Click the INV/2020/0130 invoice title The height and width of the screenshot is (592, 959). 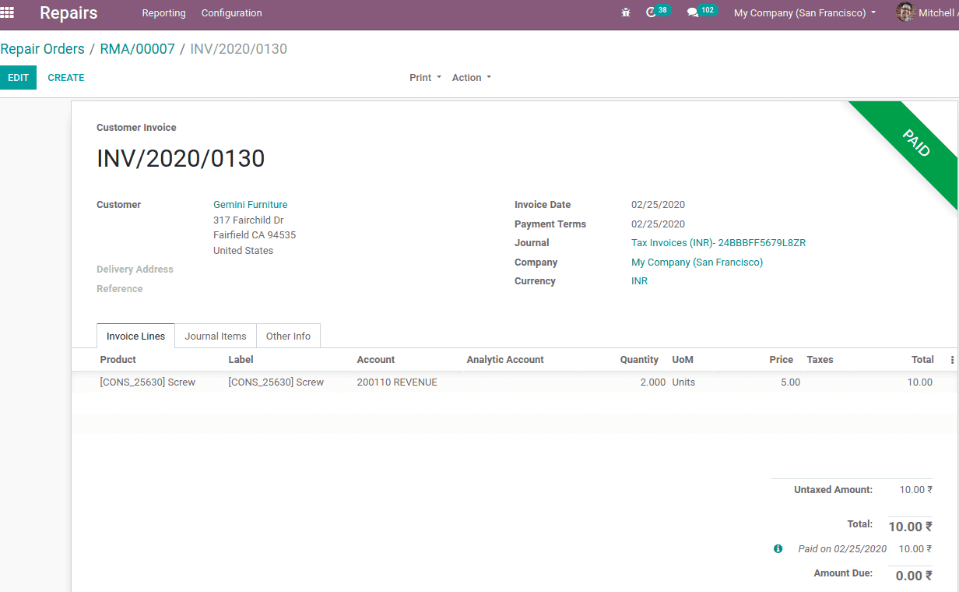point(181,159)
